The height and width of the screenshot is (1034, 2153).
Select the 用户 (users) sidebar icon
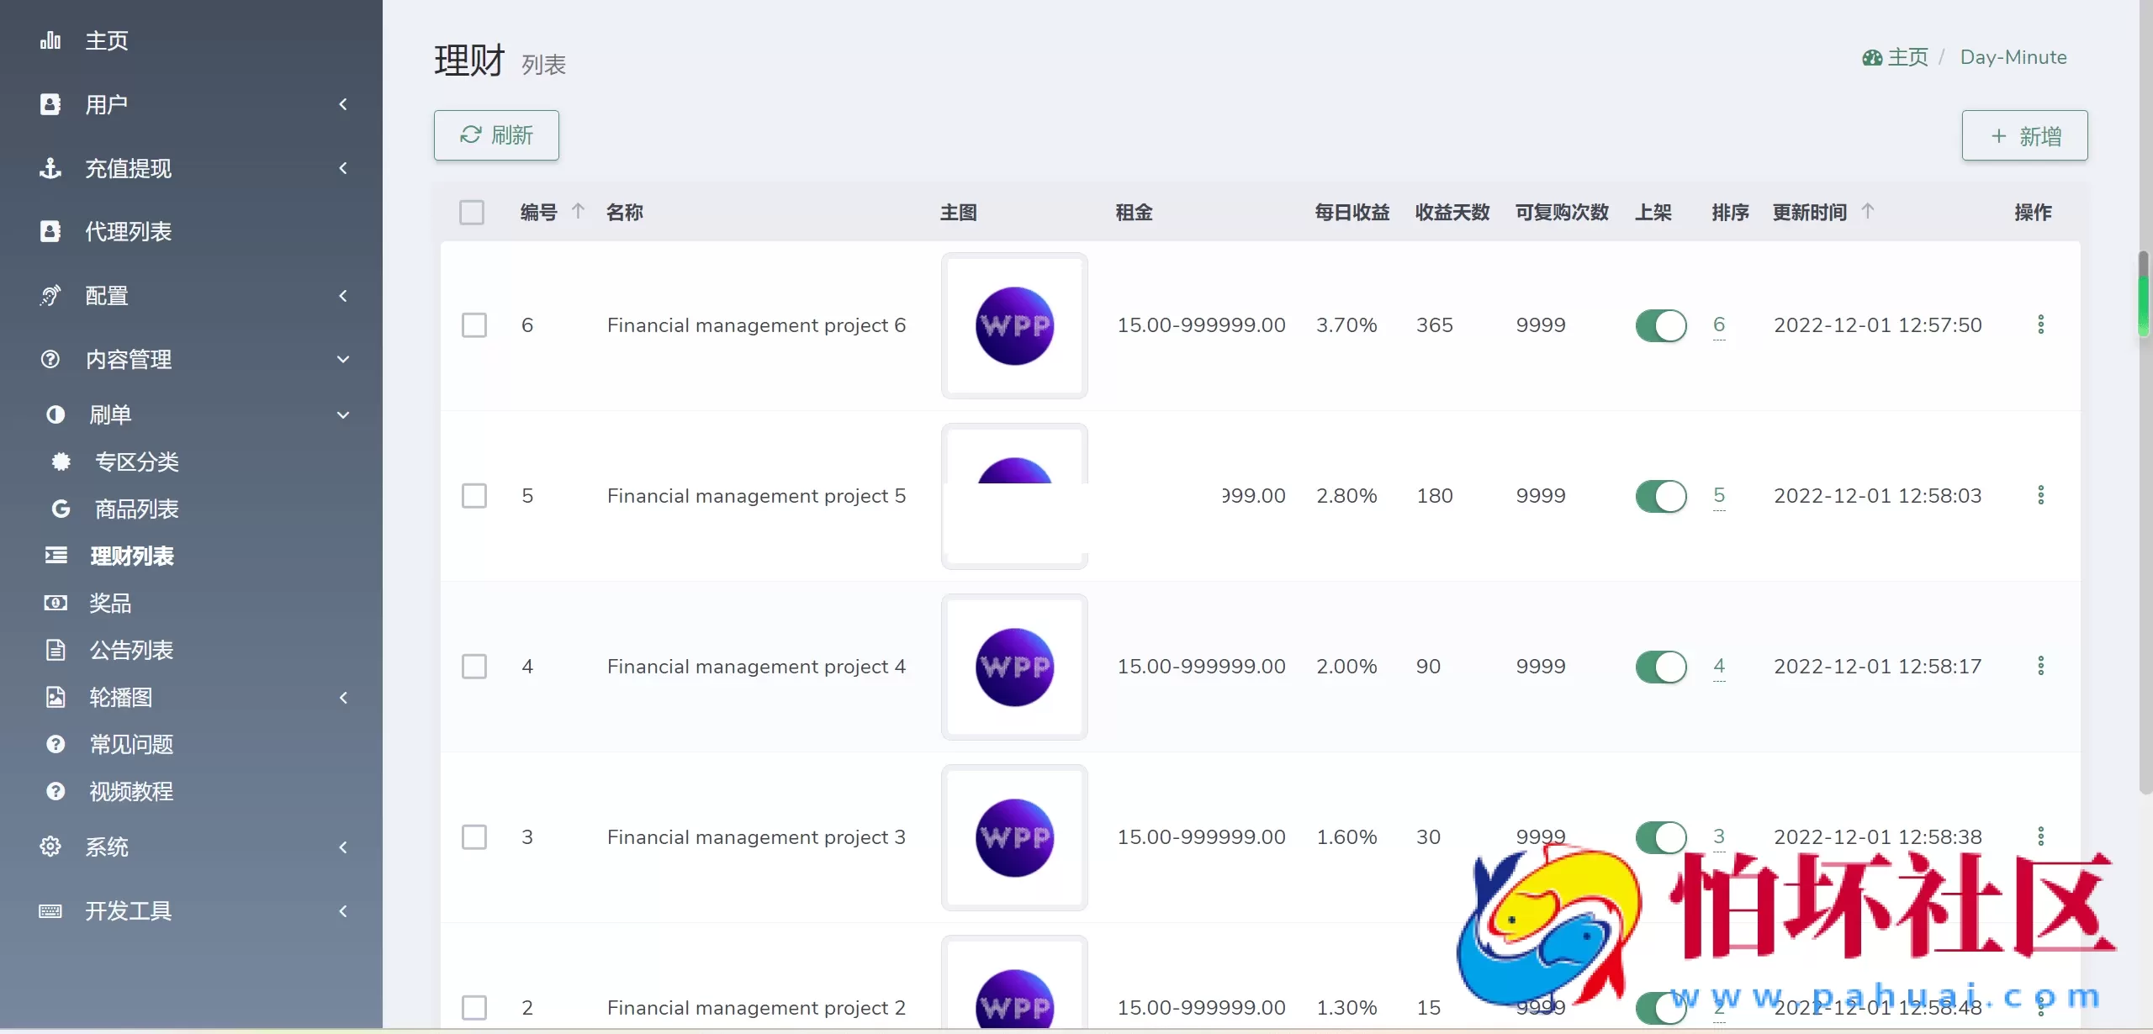(50, 103)
